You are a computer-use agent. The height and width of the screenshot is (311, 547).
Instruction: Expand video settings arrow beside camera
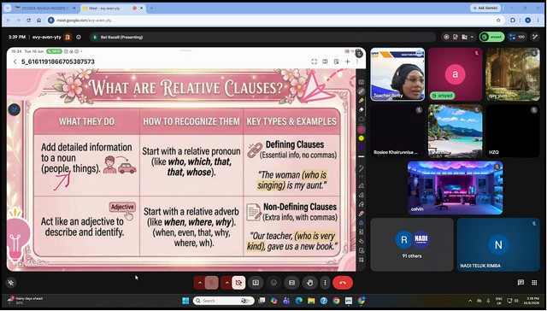(226, 283)
